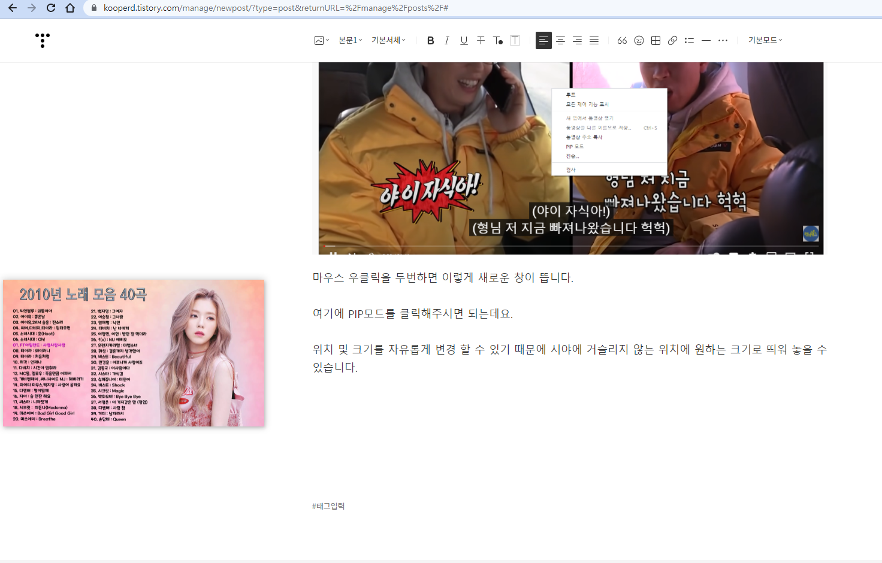This screenshot has width=882, height=563.
Task: Open the insert image dropdown
Action: point(322,40)
